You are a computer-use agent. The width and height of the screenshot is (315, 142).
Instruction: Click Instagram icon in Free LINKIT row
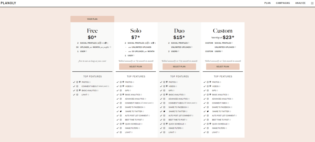click(77, 95)
